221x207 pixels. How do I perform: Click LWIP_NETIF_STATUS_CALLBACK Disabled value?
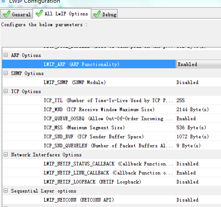click(188, 164)
